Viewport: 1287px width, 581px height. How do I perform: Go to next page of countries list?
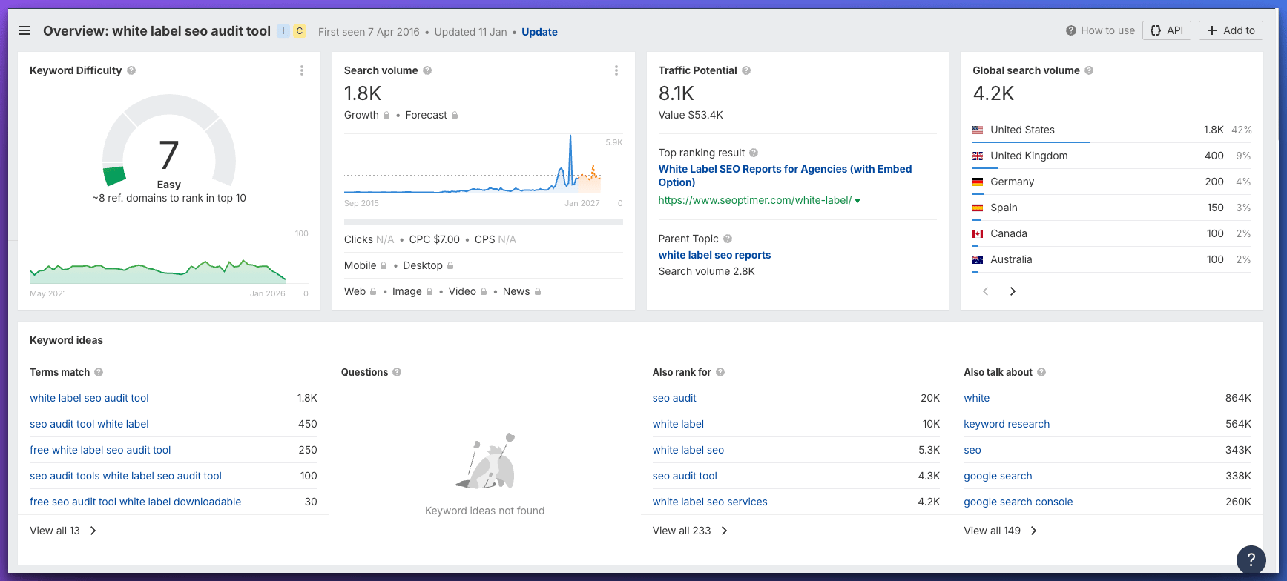click(x=1013, y=291)
